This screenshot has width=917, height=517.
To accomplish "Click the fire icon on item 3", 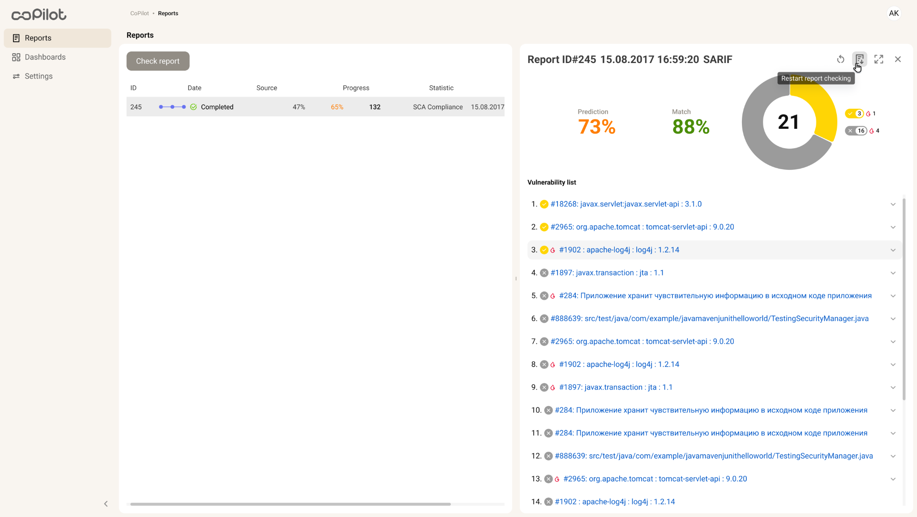I will point(553,250).
